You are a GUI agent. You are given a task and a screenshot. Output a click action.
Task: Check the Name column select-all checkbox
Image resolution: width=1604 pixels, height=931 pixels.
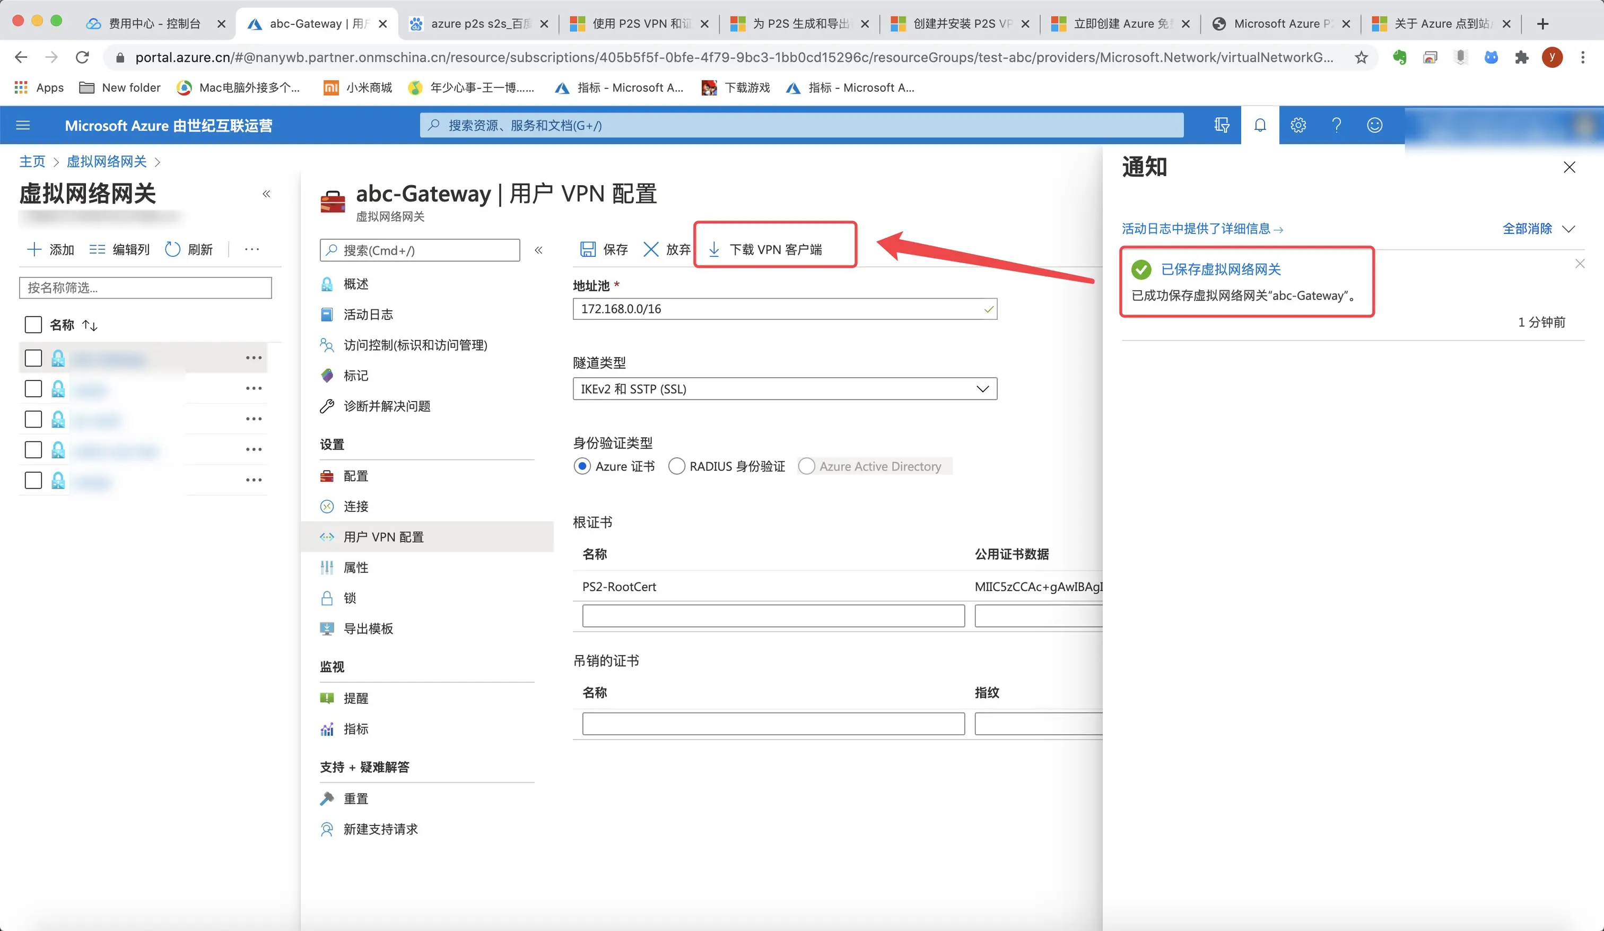point(33,325)
